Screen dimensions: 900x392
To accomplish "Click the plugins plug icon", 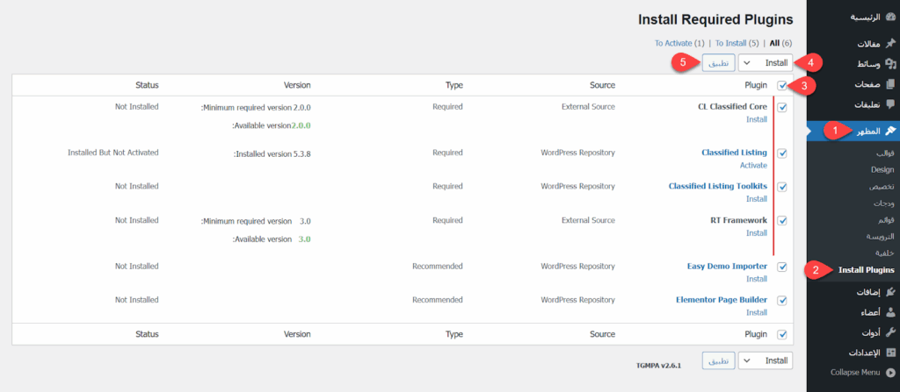I will click(x=890, y=291).
